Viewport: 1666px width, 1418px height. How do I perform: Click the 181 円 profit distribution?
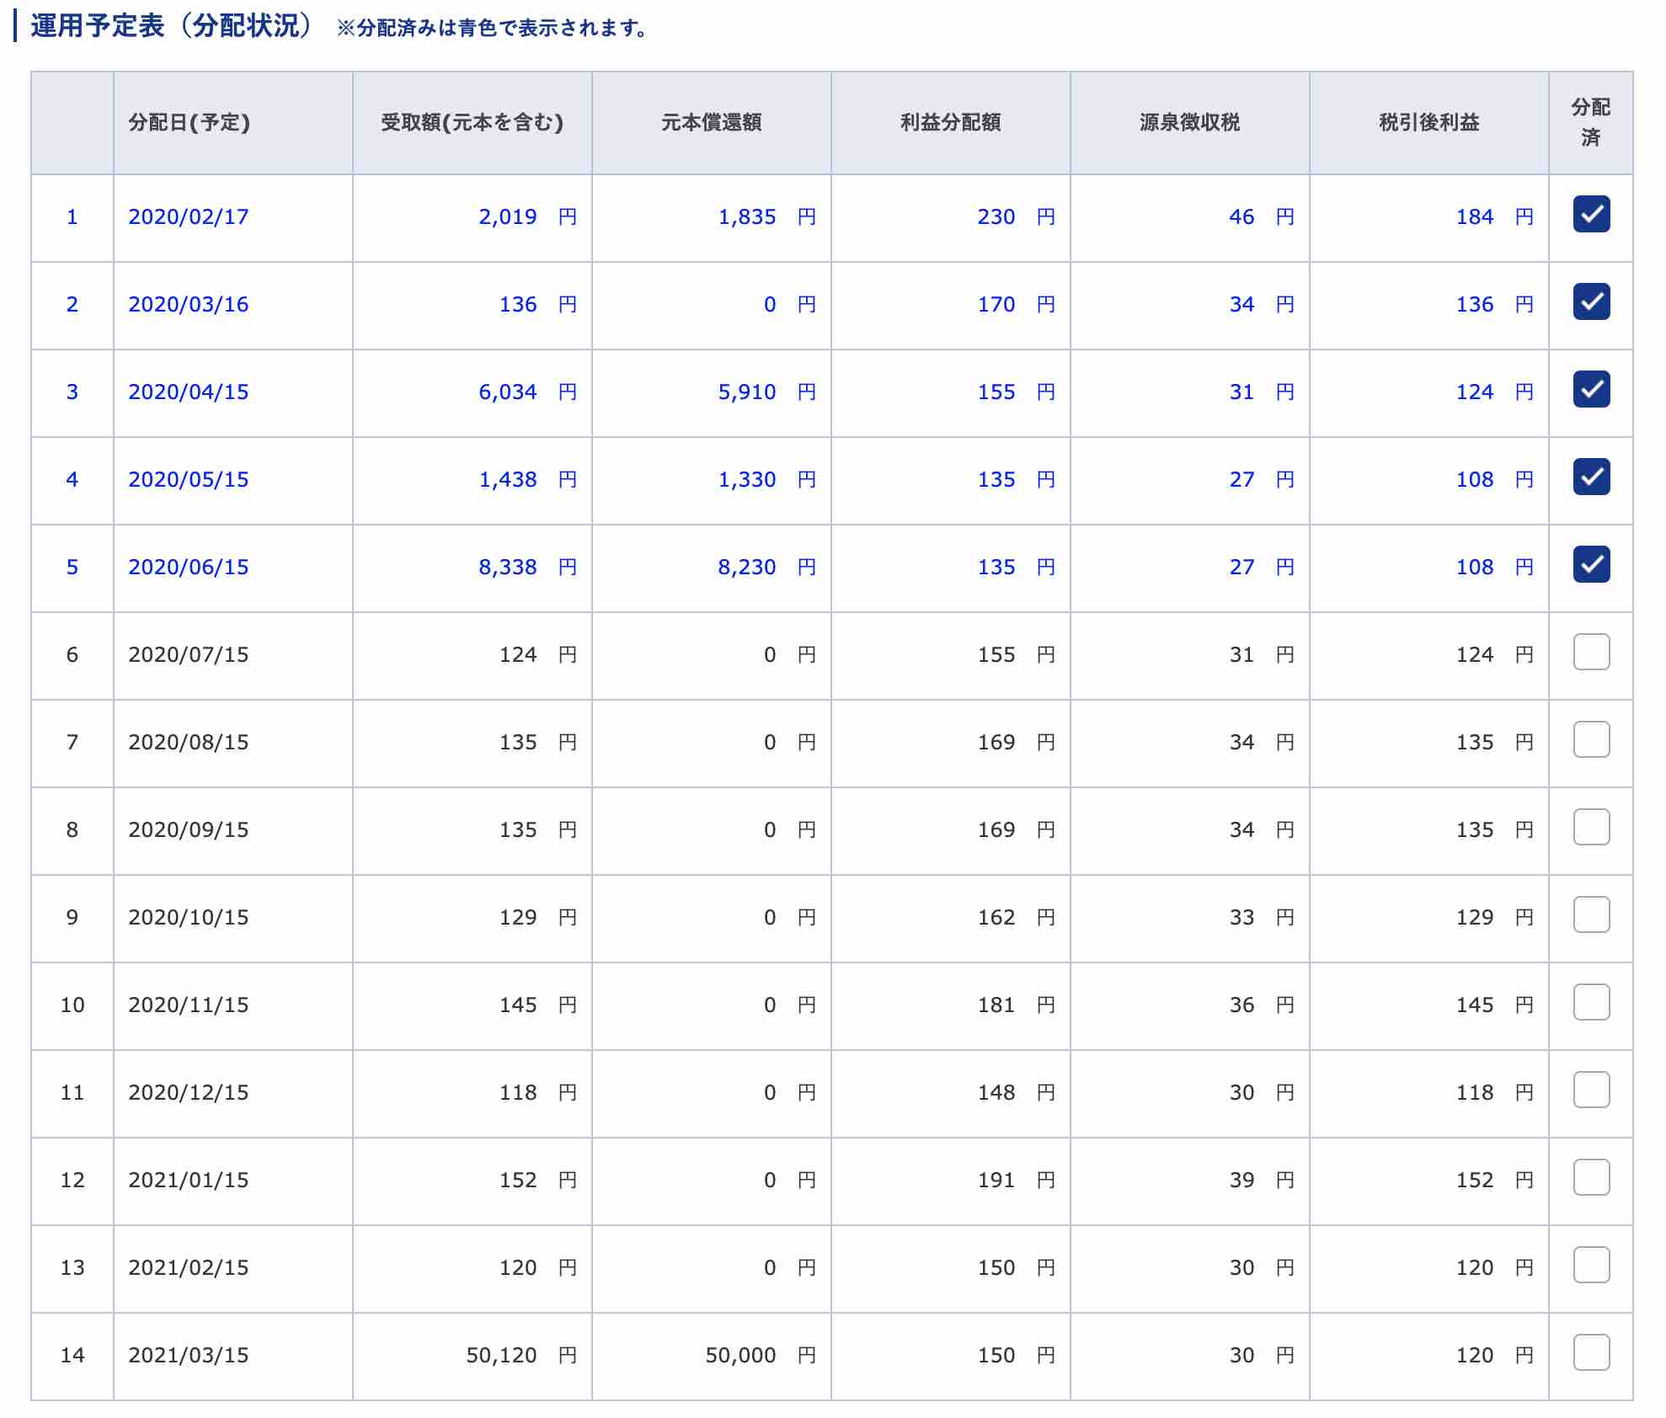[1016, 1005]
